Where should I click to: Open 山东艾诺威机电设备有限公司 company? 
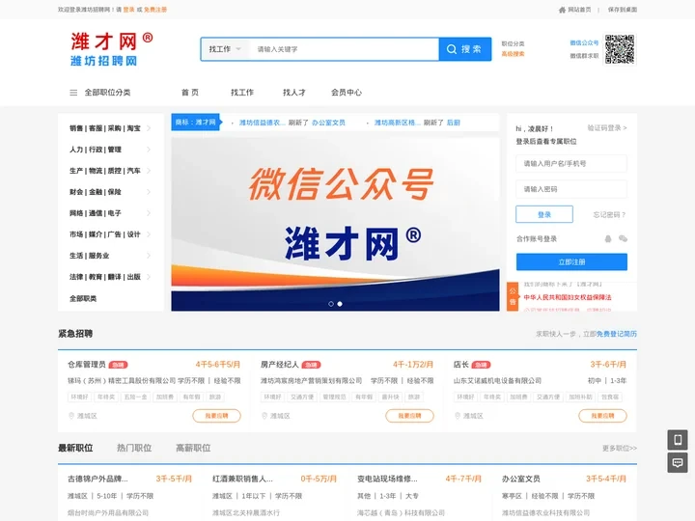497,381
